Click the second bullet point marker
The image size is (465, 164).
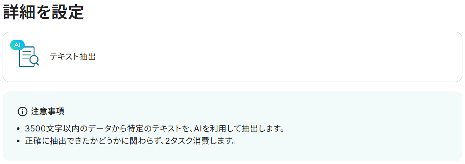pos(19,142)
